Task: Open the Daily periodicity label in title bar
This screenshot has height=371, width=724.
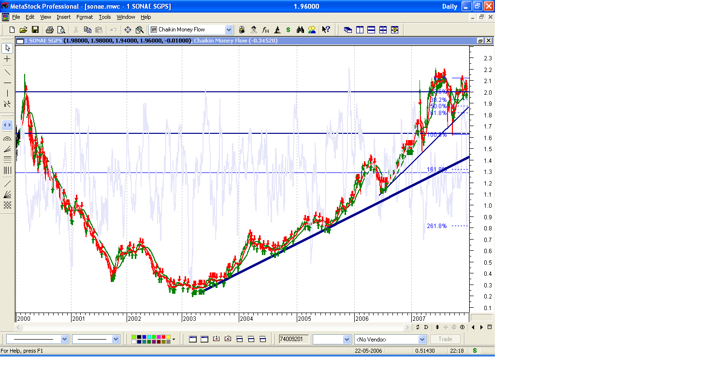Action: (x=449, y=6)
